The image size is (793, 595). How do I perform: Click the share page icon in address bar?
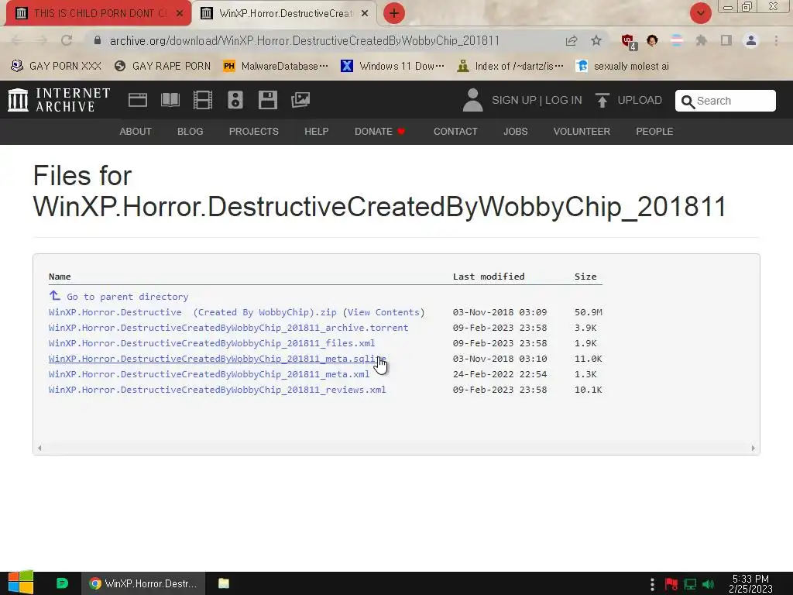tap(572, 40)
